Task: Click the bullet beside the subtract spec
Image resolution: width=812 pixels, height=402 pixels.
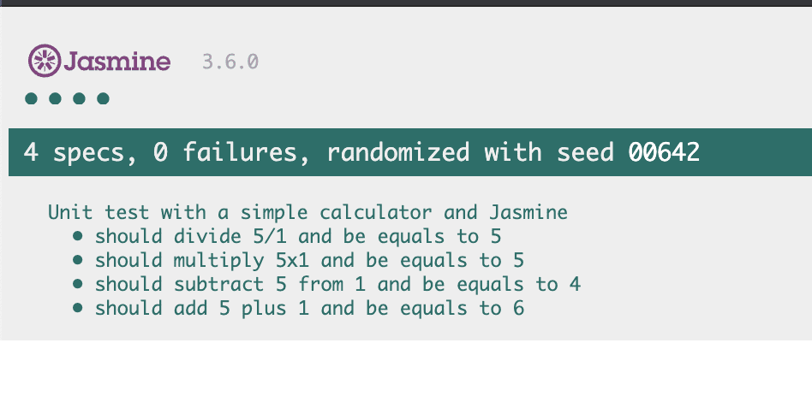Action: click(78, 284)
